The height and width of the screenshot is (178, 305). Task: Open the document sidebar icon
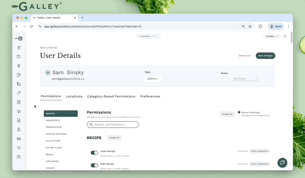pyautogui.click(x=19, y=120)
